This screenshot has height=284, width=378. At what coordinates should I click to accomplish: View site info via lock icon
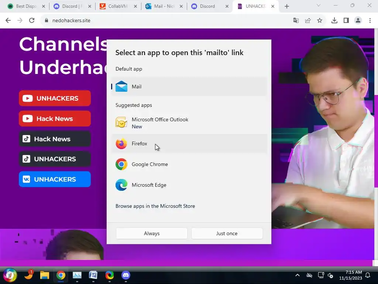(x=47, y=21)
